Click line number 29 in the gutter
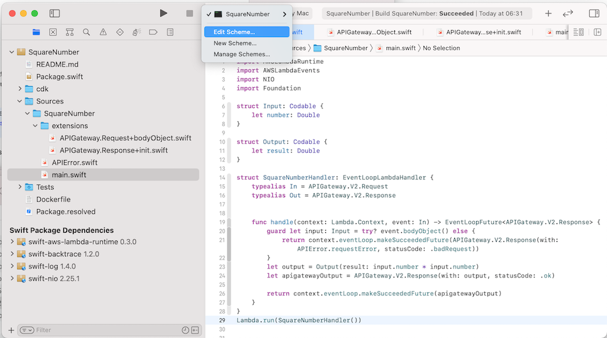 pyautogui.click(x=222, y=320)
